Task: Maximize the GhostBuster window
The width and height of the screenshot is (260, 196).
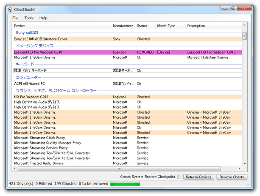Action: click(233, 8)
